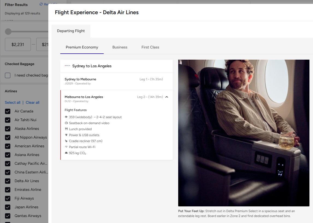
Task: Click the minimum price slider handle
Action: [8, 32]
